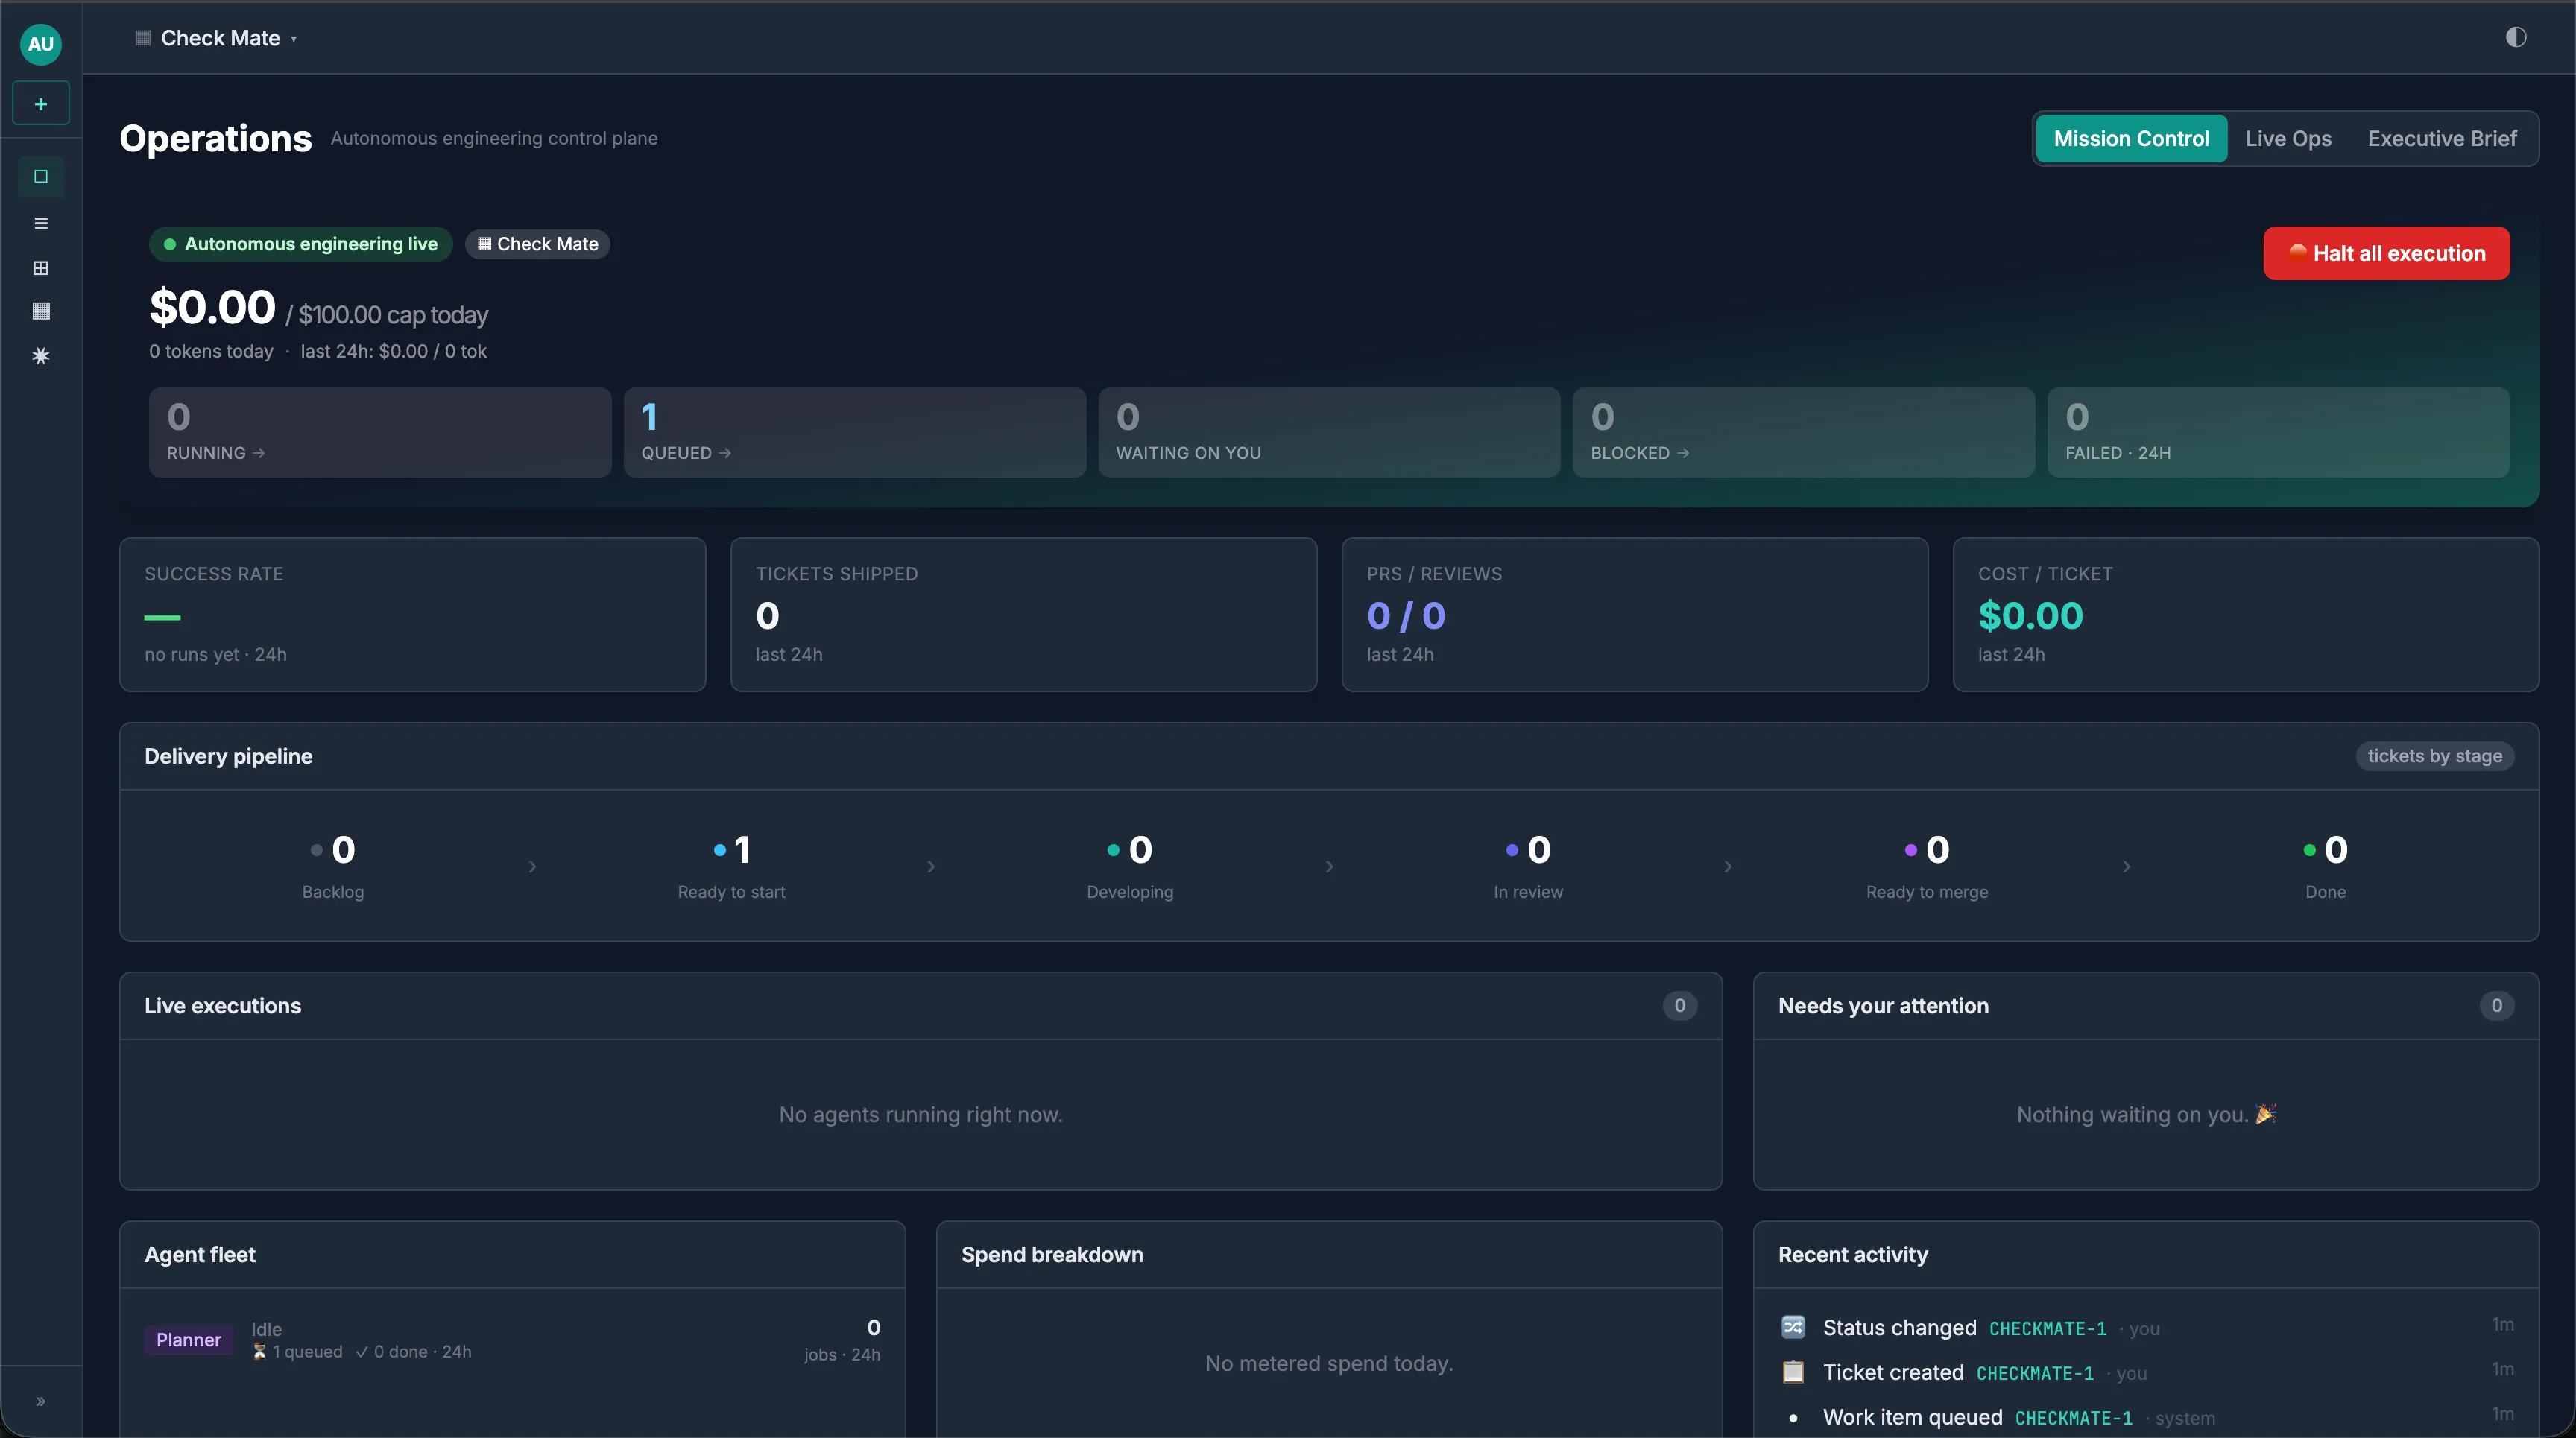2576x1438 pixels.
Task: Click the Check Mate project chip
Action: coord(538,245)
